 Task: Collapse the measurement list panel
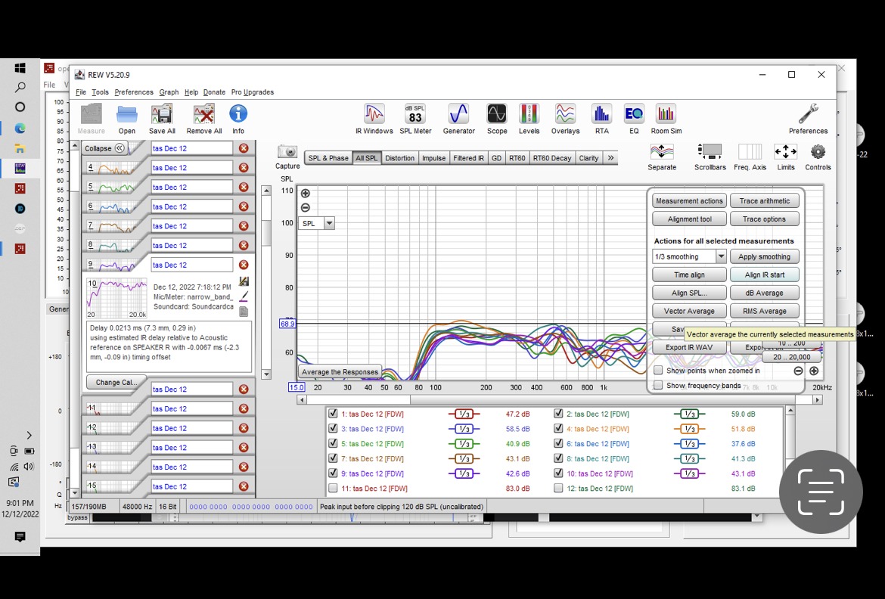click(104, 148)
